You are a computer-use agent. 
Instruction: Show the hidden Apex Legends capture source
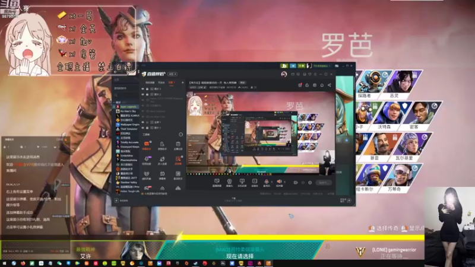(x=143, y=111)
